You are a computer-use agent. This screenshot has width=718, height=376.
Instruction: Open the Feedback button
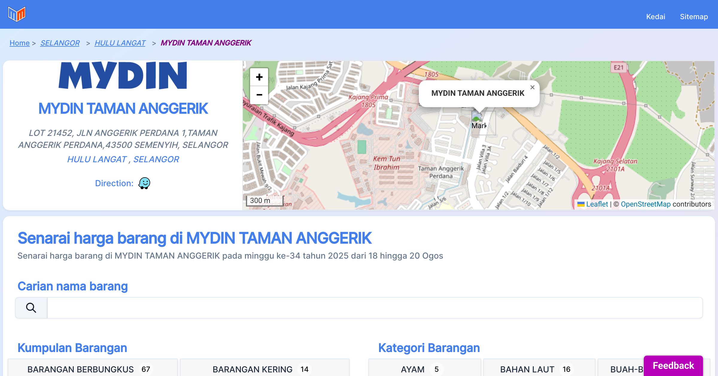point(673,366)
